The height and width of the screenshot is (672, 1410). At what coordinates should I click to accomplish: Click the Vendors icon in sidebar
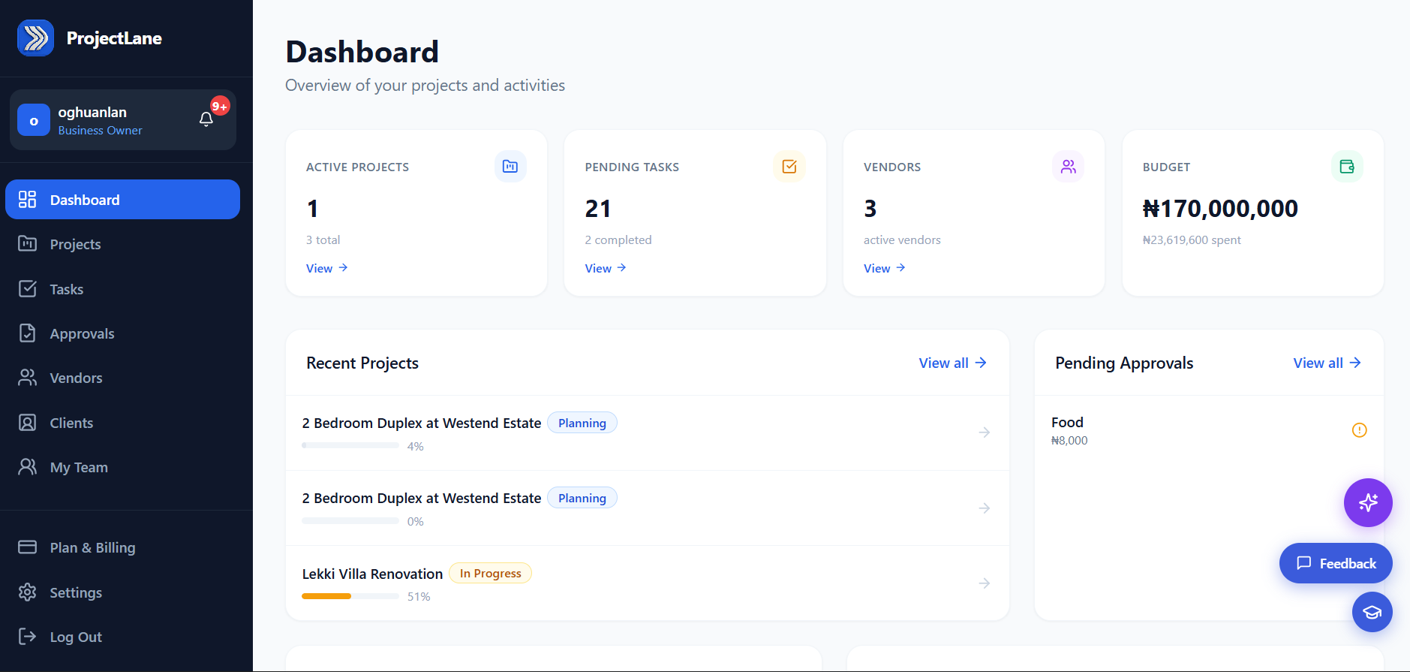pyautogui.click(x=28, y=378)
